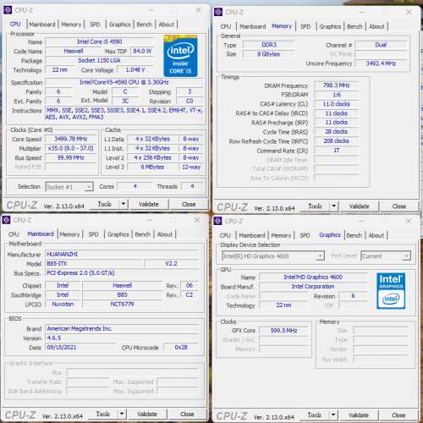Click the processor Name field Intel Core i5 4590
Image resolution: width=423 pixels, height=423 pixels.
click(100, 41)
